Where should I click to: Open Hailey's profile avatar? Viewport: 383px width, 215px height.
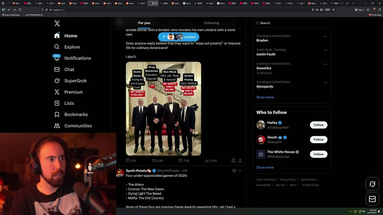click(x=261, y=125)
